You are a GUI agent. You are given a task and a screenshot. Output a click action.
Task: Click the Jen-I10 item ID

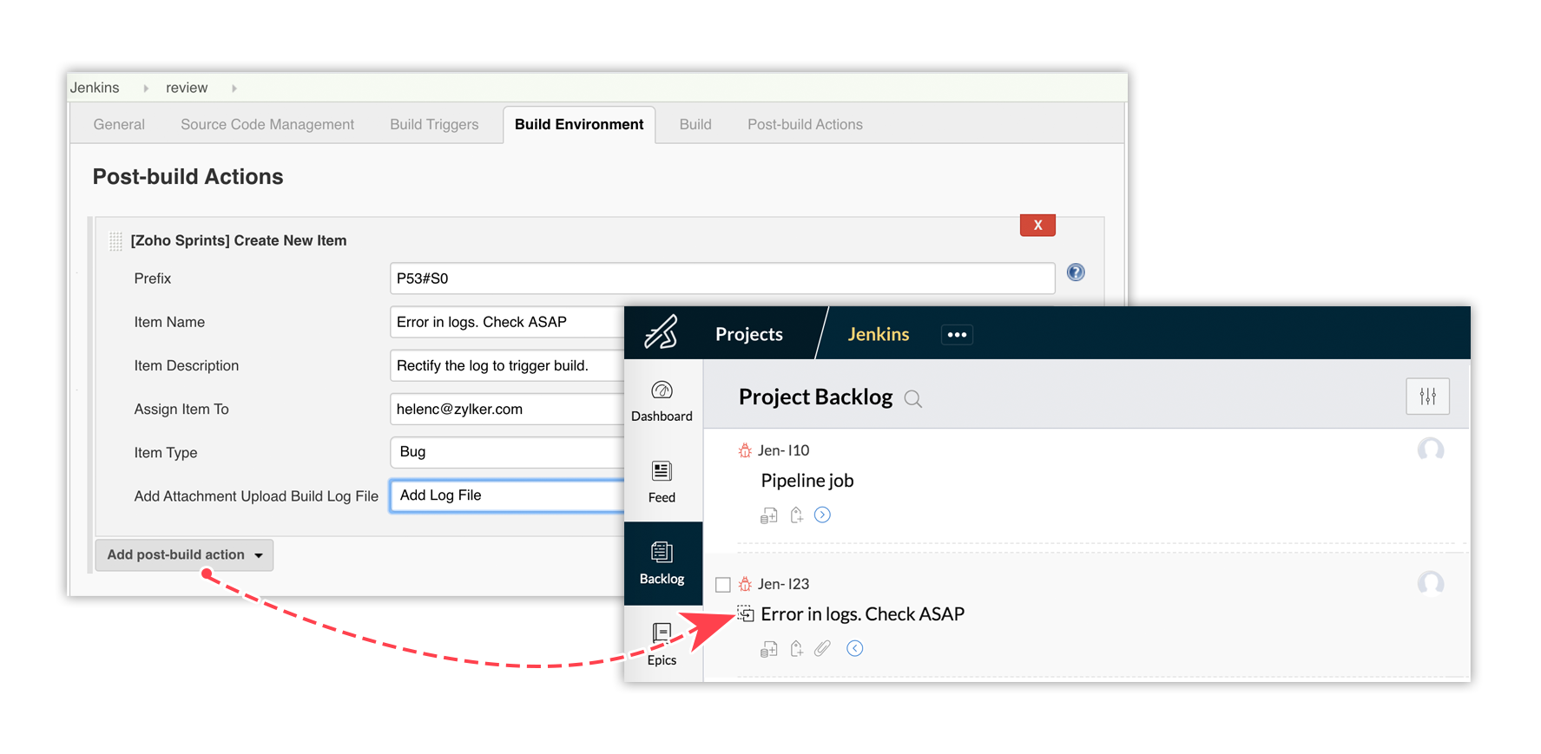(783, 450)
